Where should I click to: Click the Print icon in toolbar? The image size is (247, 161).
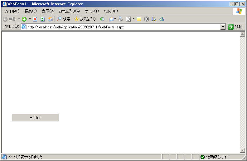coord(121,19)
